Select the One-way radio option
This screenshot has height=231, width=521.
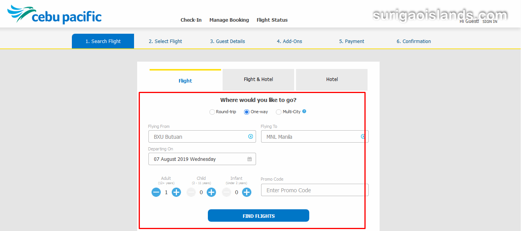(x=247, y=112)
